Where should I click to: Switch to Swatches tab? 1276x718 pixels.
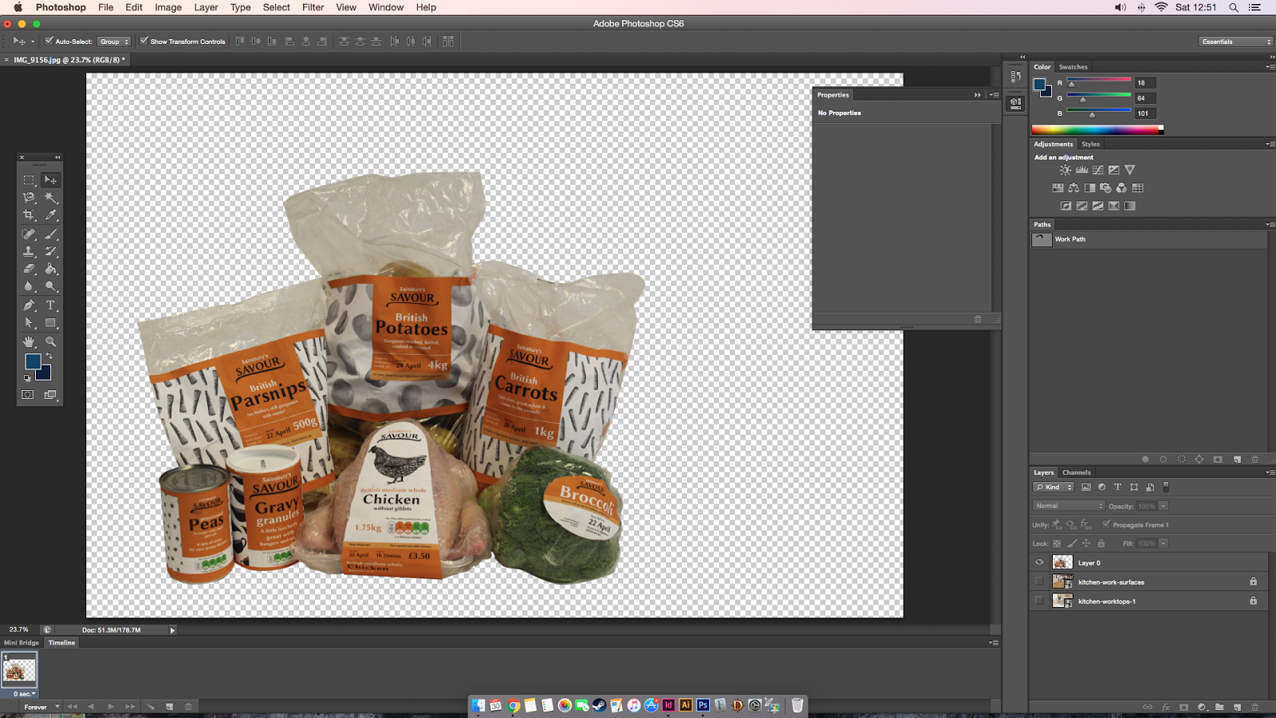1073,67
